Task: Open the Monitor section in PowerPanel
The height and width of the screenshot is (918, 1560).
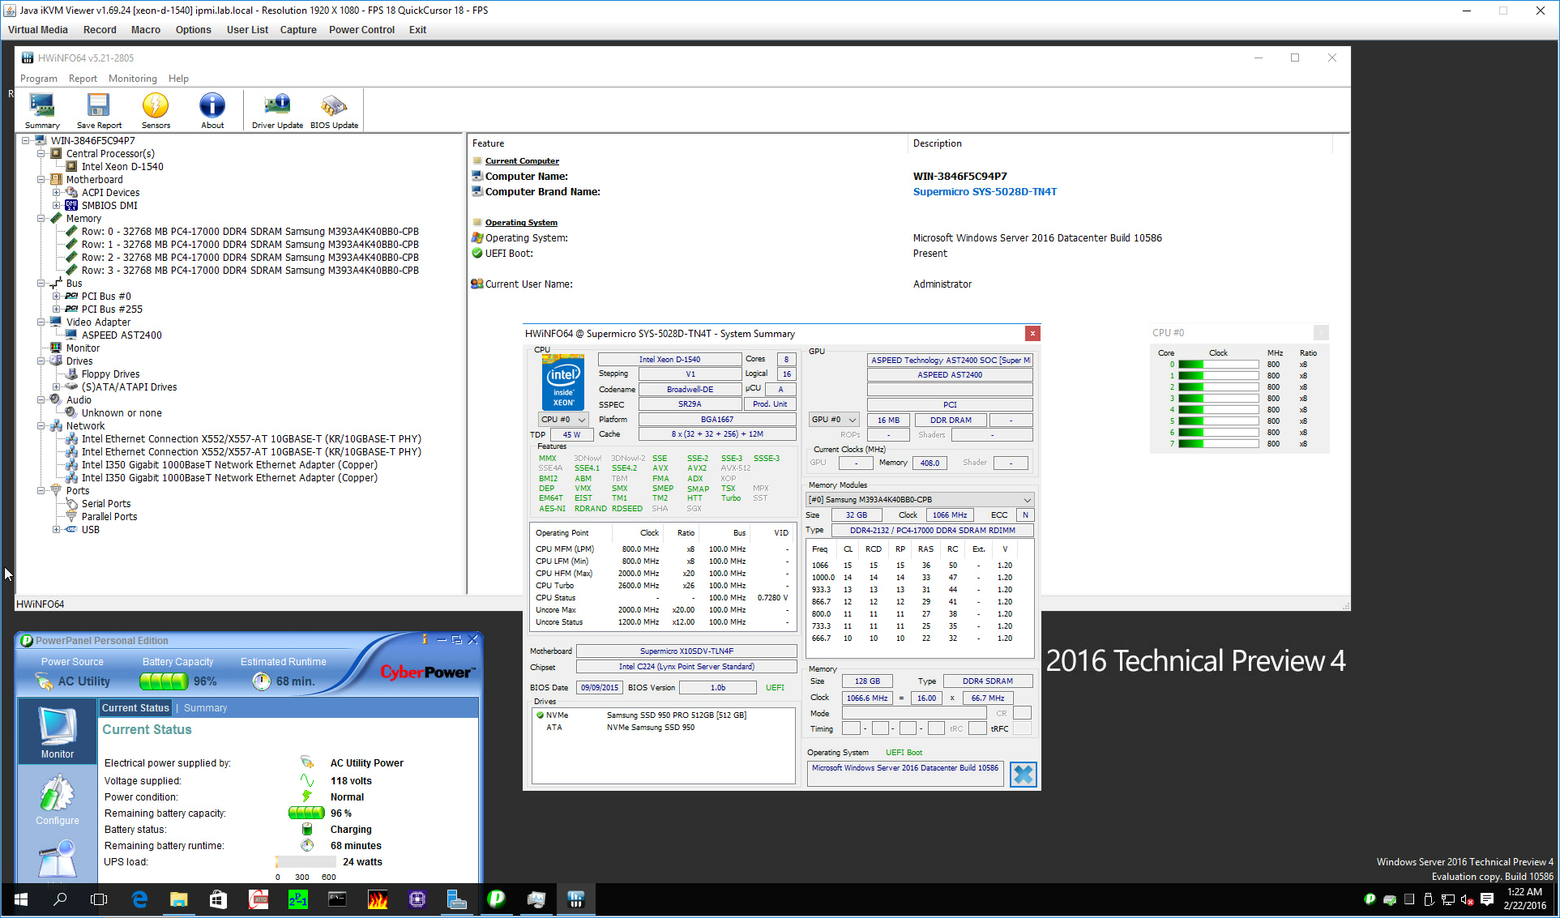Action: (58, 732)
